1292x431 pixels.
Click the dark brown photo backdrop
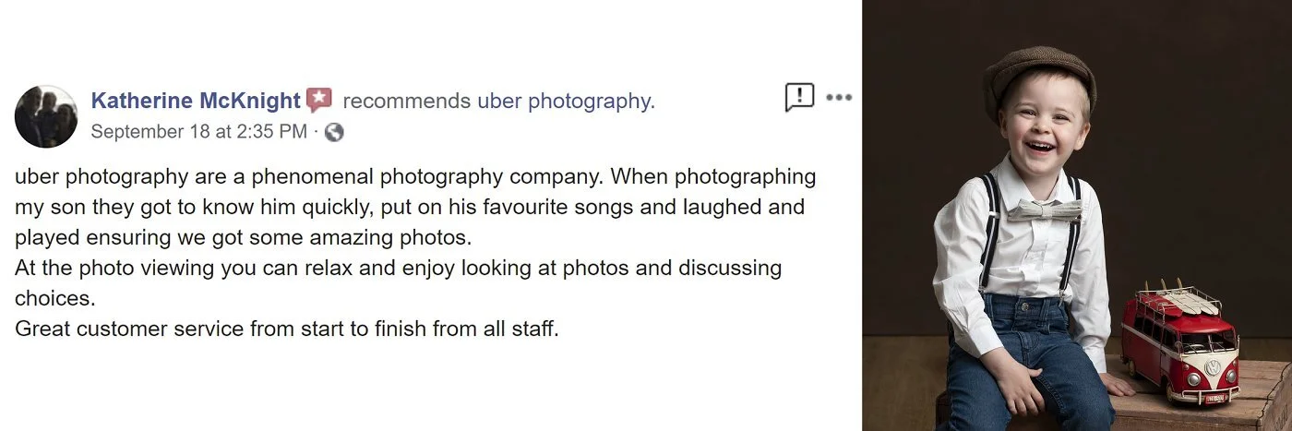click(1190, 138)
